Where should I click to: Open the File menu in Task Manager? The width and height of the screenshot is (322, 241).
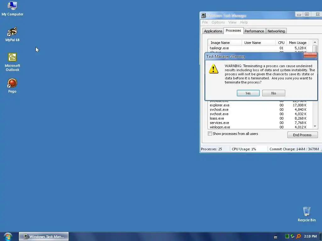(205, 22)
